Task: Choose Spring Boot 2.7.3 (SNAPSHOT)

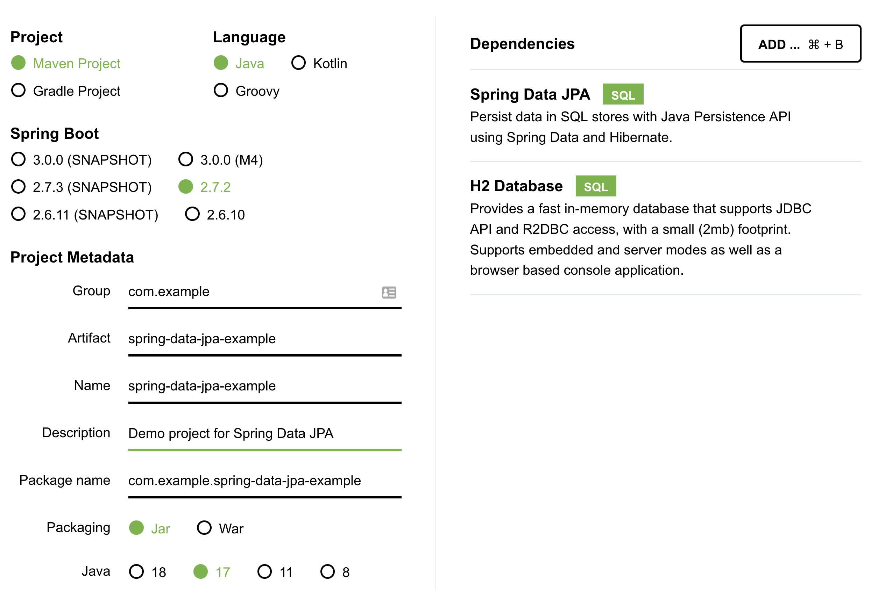Action: click(18, 187)
